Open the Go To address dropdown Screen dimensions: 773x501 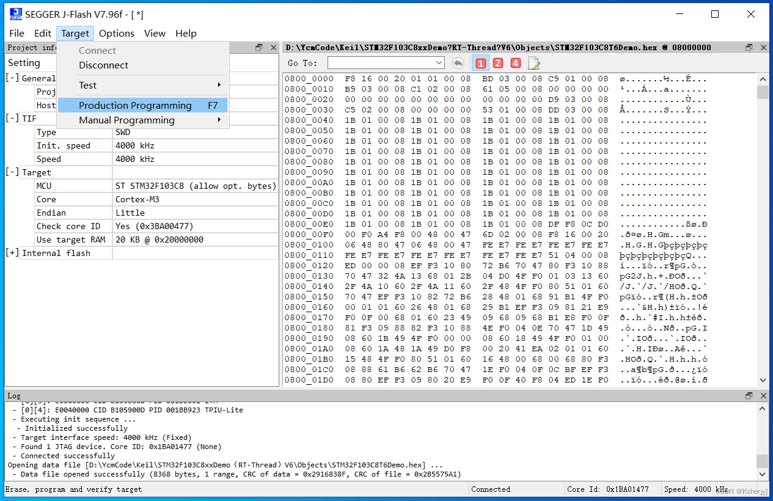point(439,63)
